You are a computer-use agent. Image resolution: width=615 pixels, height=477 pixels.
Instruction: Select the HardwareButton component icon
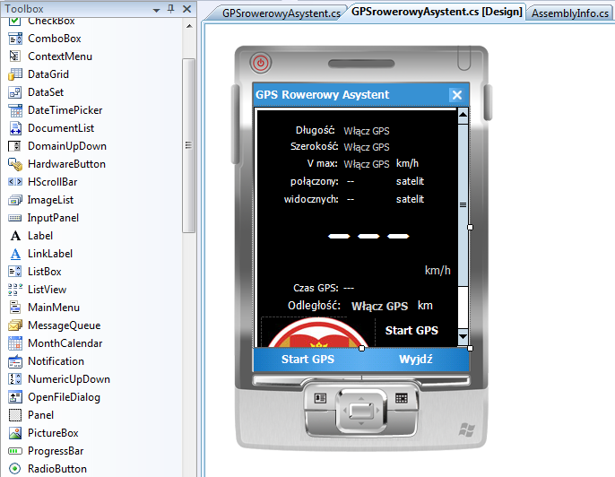(15, 164)
